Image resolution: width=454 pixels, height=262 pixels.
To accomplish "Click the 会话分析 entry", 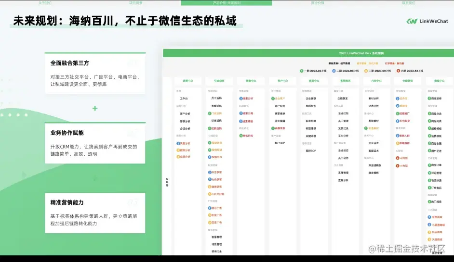I will 185,129.
